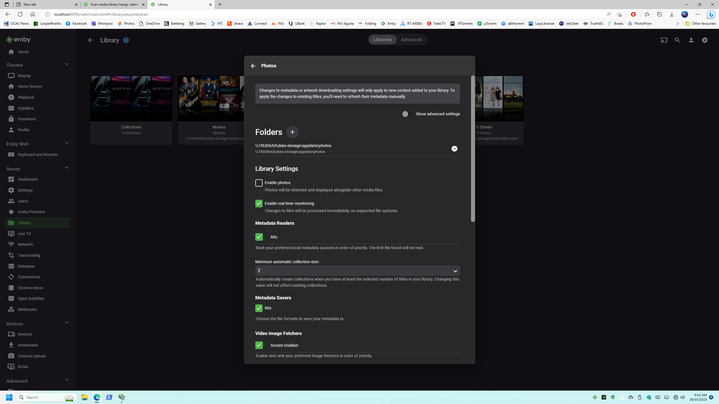Switch to the Scan media library browser tab
The width and height of the screenshot is (719, 404).
tap(112, 4)
